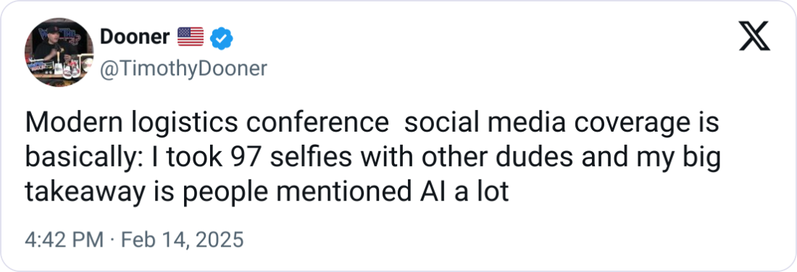The height and width of the screenshot is (272, 797).
Task: Open the X logo link
Action: click(754, 37)
